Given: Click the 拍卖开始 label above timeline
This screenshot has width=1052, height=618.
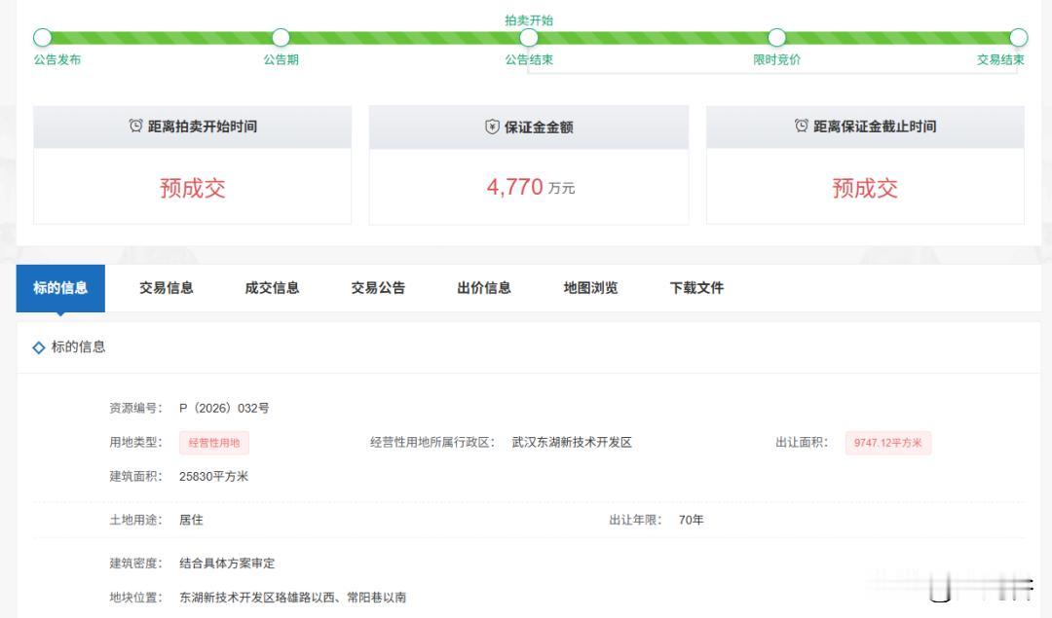Looking at the screenshot, I should (529, 20).
